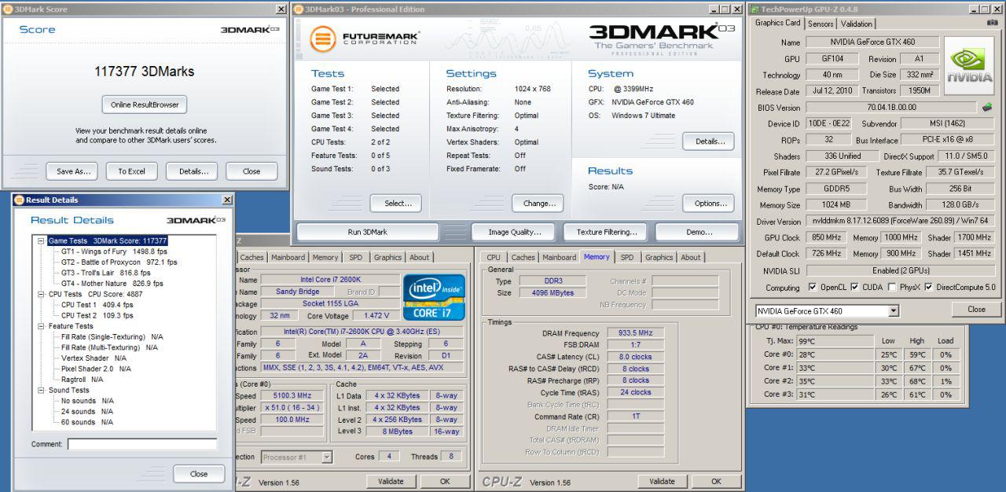Click the Futuremark Corporation logo

(365, 39)
